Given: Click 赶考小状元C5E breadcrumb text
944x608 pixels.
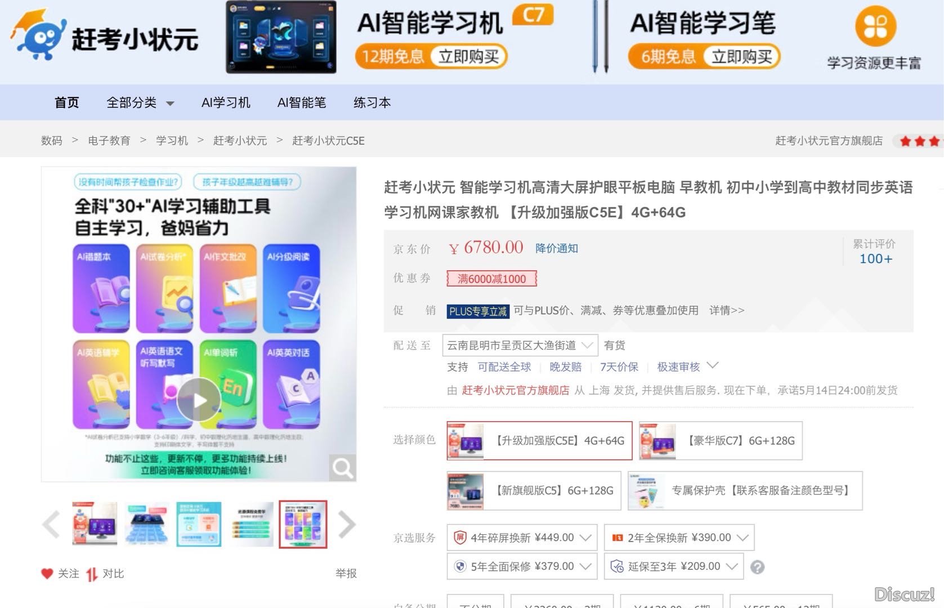Looking at the screenshot, I should tap(328, 141).
